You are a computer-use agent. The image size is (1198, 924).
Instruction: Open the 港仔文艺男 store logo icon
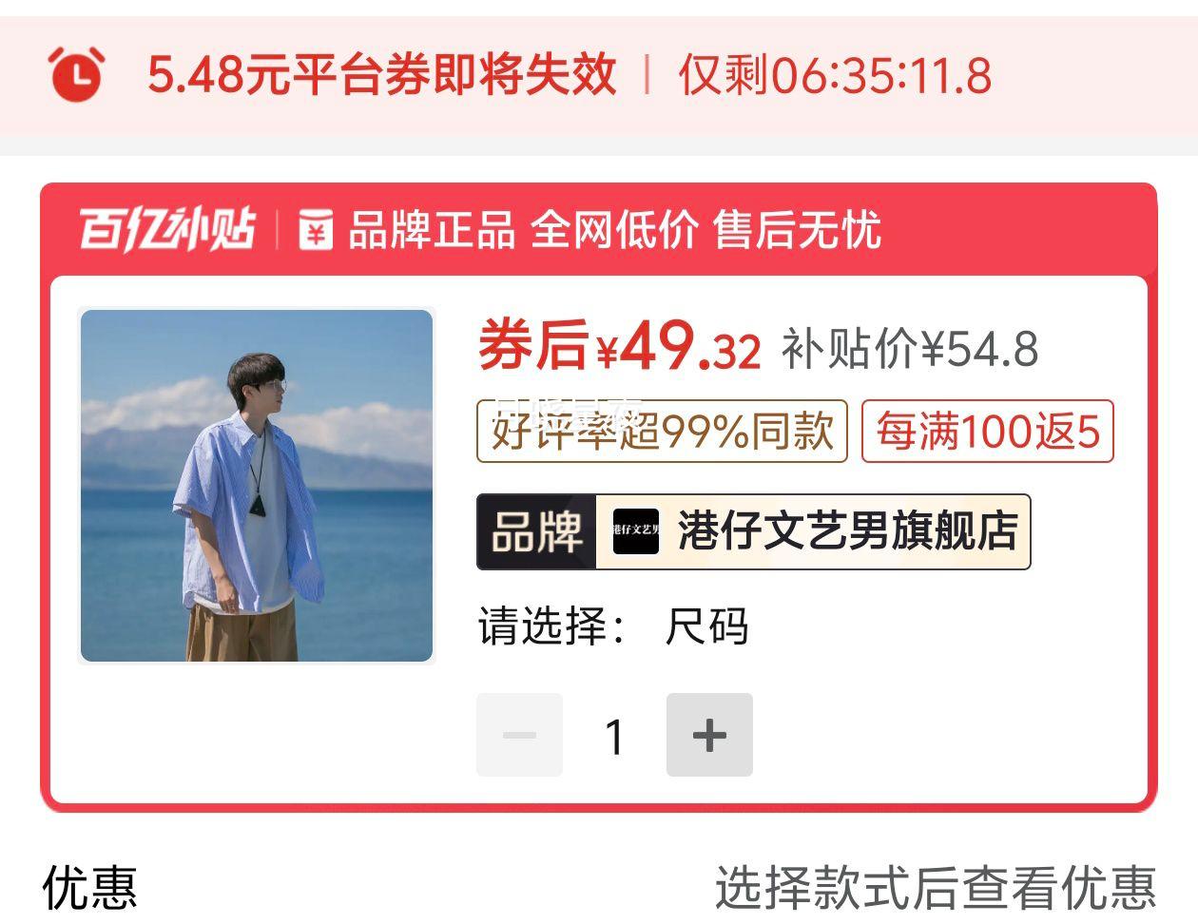coord(636,531)
